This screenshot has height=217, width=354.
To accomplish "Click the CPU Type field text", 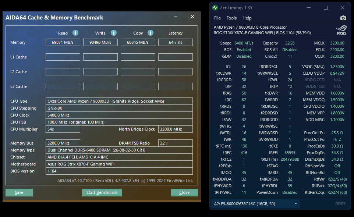I will point(119,101).
